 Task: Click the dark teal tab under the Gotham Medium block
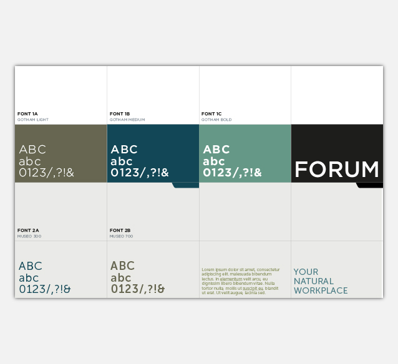[185, 185]
